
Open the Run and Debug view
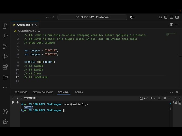click(x=5, y=57)
